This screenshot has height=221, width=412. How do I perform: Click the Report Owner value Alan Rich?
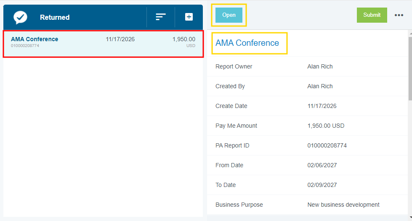320,66
